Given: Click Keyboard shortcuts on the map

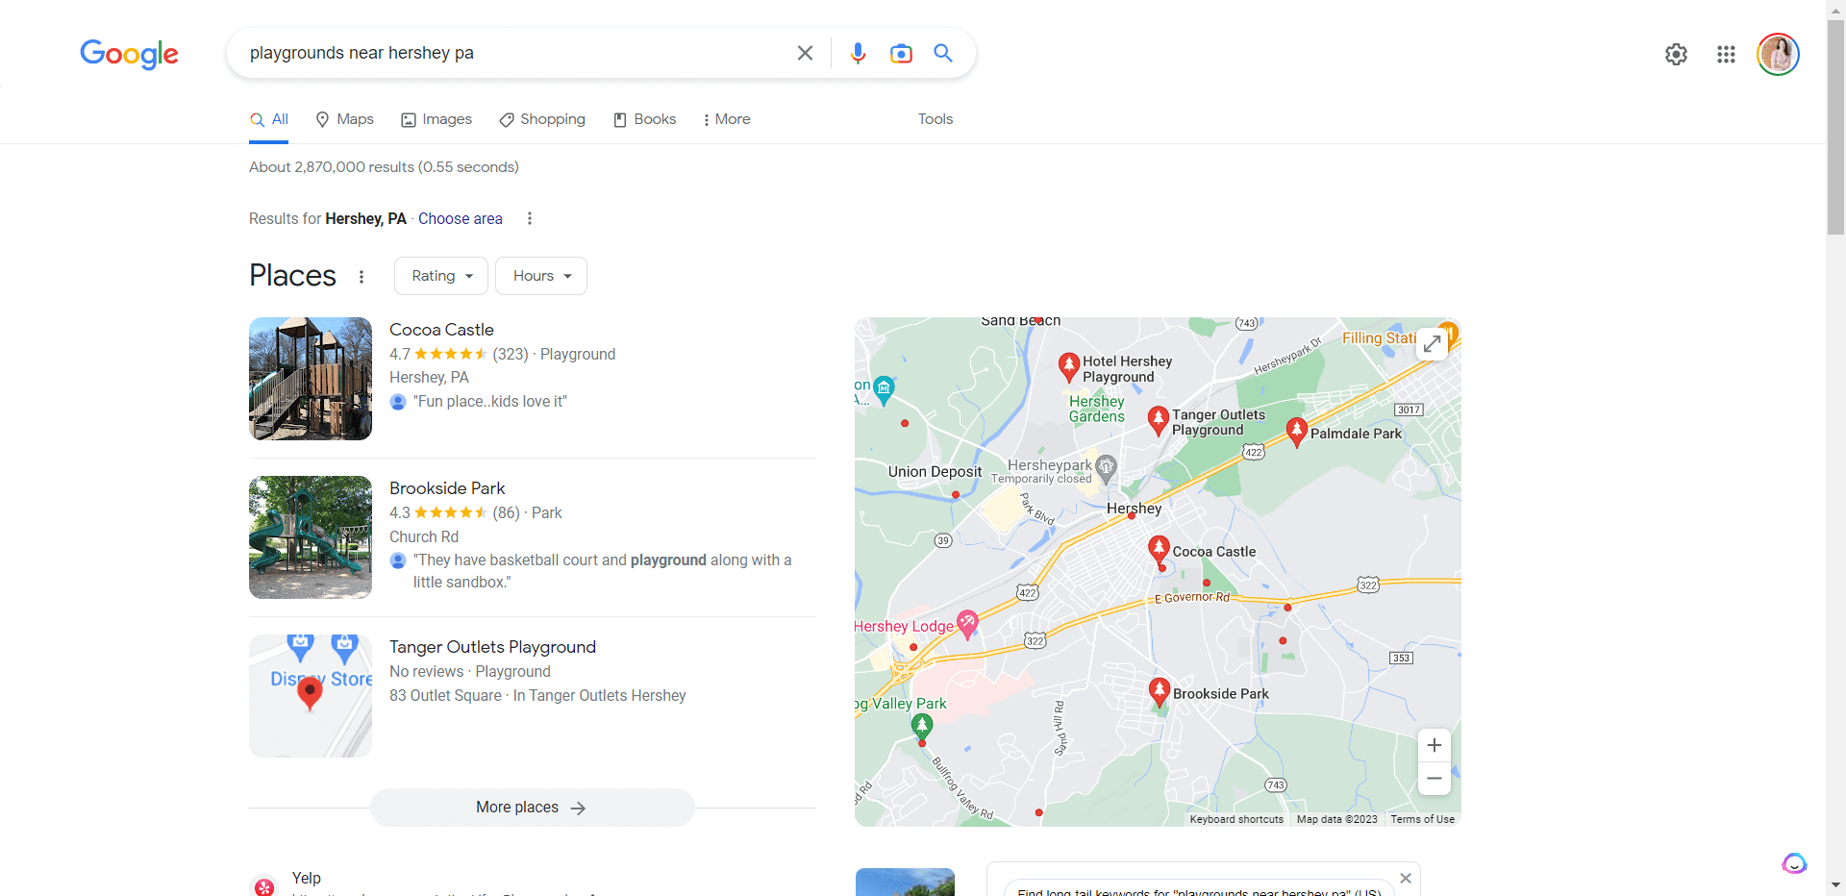Looking at the screenshot, I should [x=1236, y=819].
